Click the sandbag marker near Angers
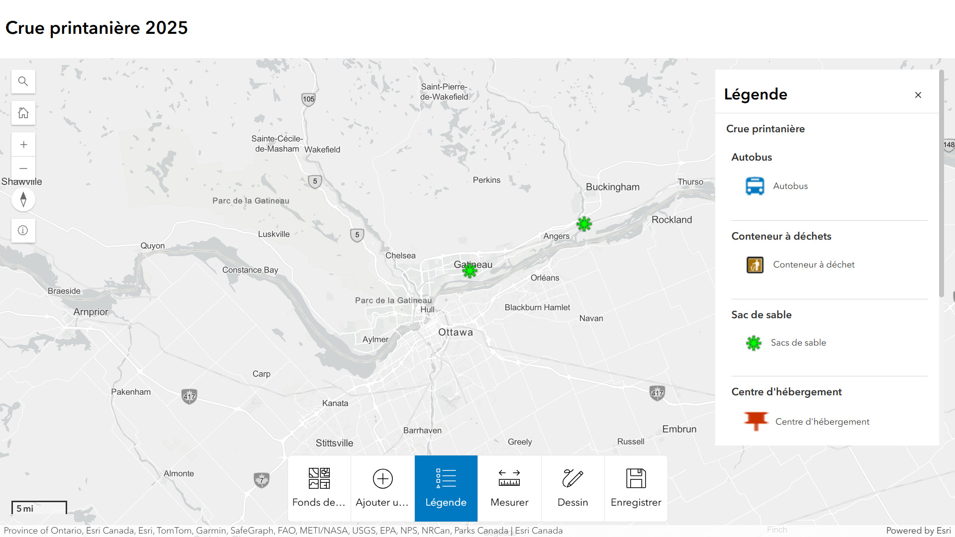This screenshot has height=537, width=955. coord(584,224)
